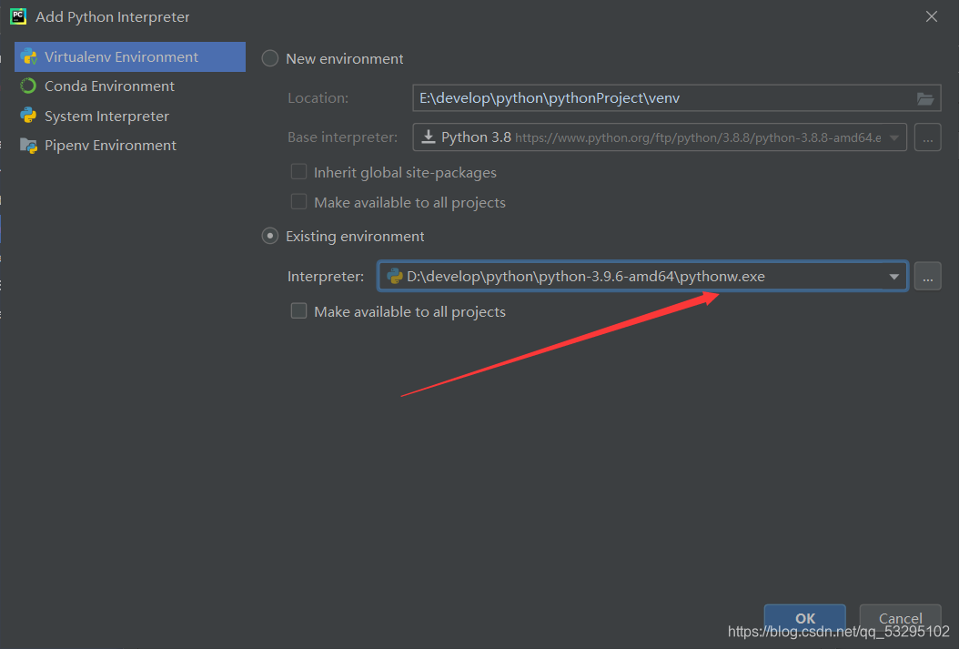The image size is (959, 649).
Task: Click the Python icon inside the Interpreter field
Action: pyautogui.click(x=393, y=276)
